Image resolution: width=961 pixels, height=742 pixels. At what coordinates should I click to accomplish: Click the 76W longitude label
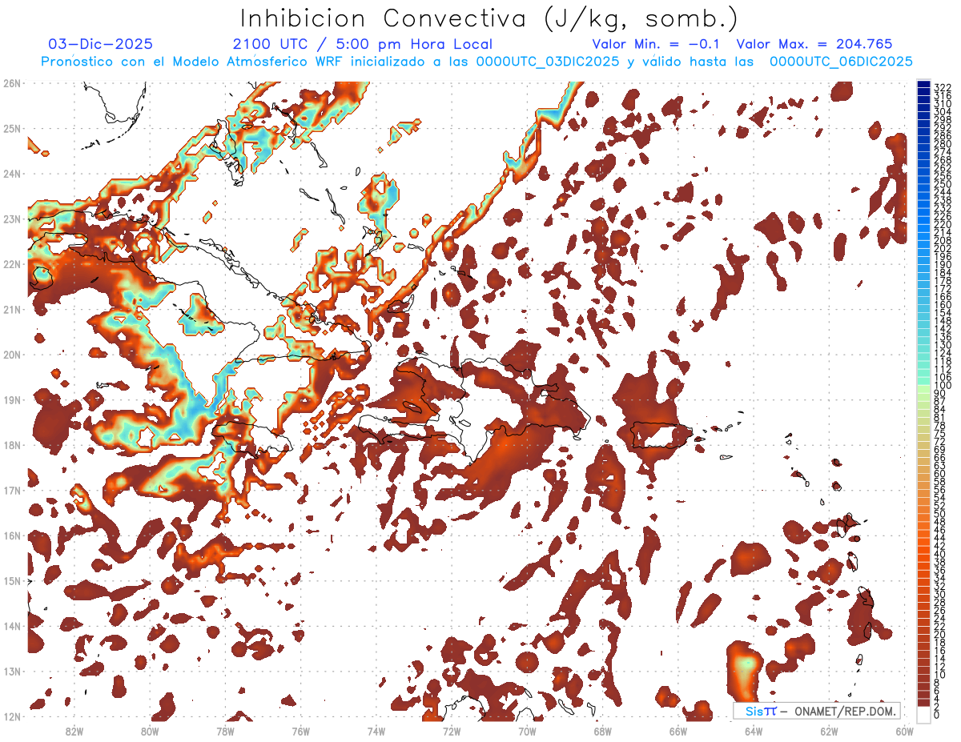coord(300,731)
